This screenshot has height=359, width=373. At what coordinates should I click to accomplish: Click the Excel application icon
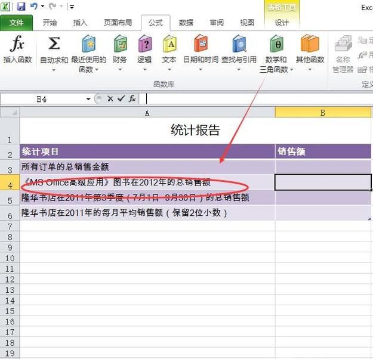click(5, 7)
